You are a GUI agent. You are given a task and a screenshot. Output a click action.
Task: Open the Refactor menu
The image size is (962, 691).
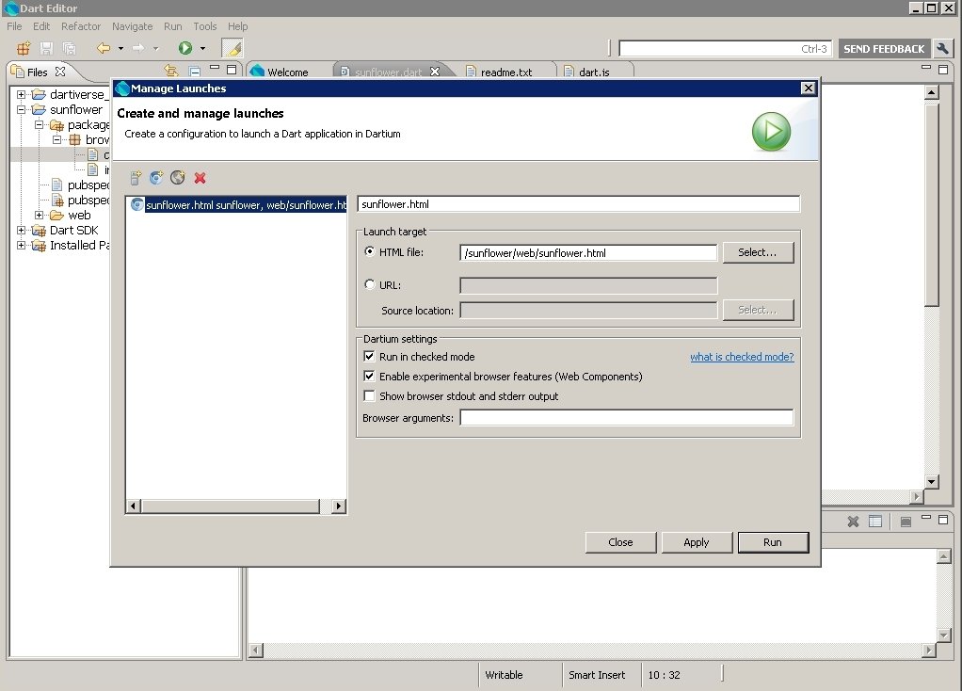coord(80,26)
